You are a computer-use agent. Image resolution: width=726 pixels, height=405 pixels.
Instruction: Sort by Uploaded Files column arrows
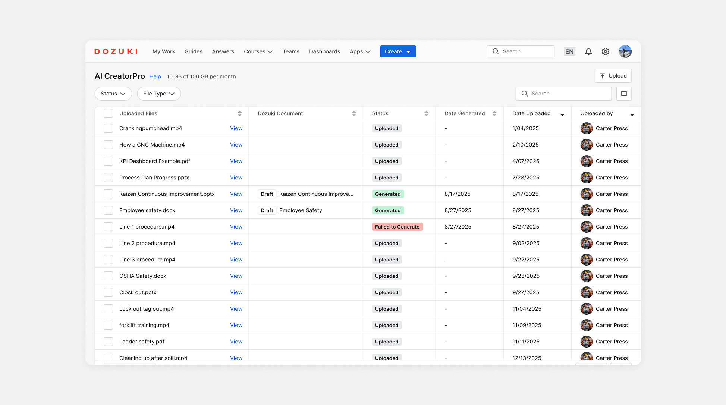point(240,113)
